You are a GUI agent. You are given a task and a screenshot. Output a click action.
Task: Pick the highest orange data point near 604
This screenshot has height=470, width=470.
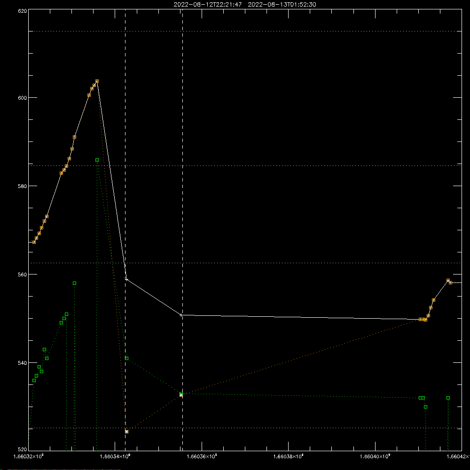(97, 81)
